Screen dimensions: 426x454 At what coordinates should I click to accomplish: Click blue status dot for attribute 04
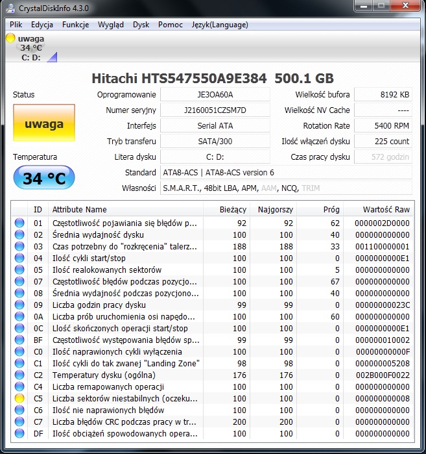(19, 258)
